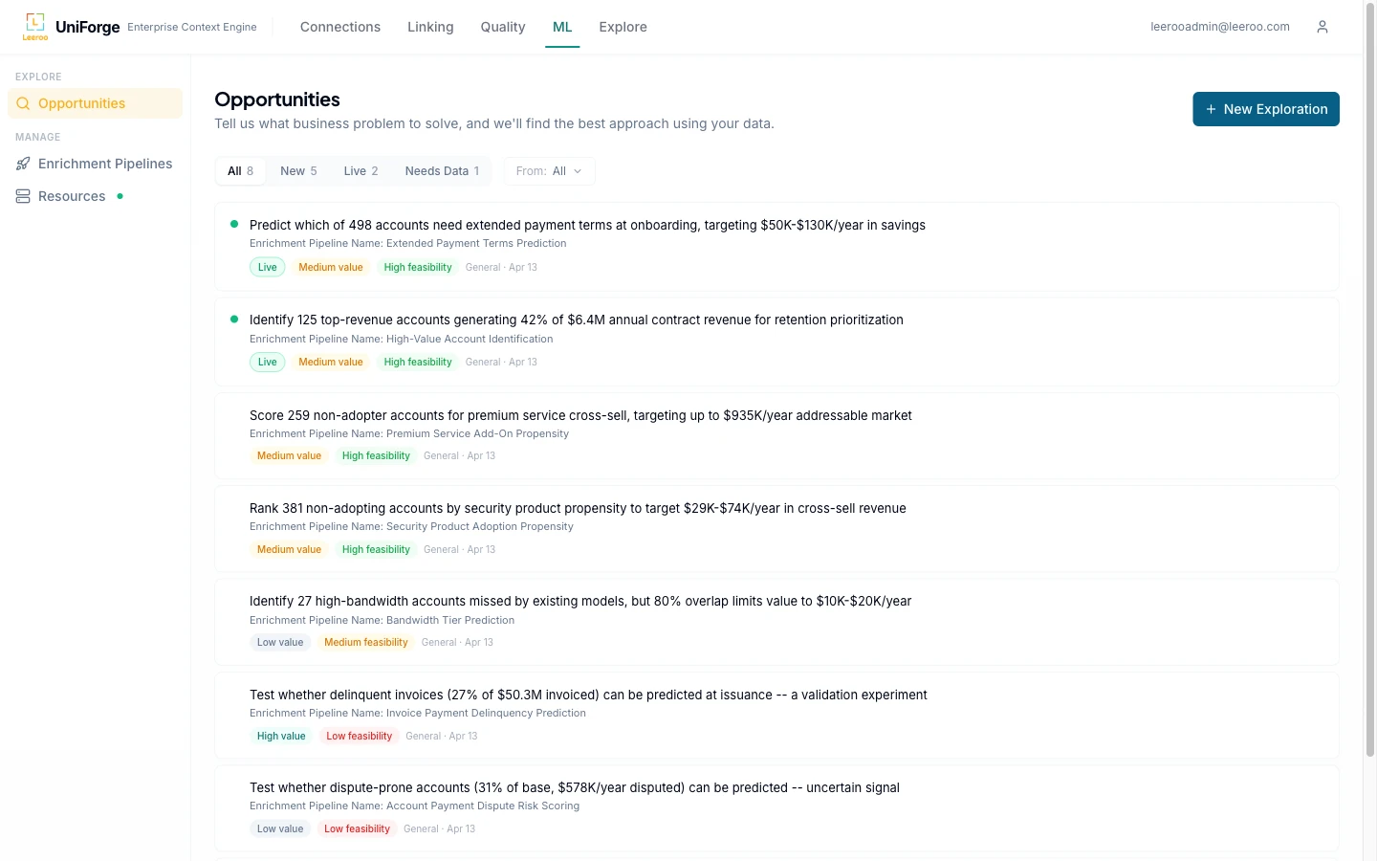Select the Needs Data filter
The width and height of the screenshot is (1377, 861).
(442, 171)
